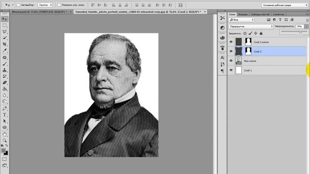Select the Clone Stamp tool
The height and width of the screenshot is (174, 310).
[5, 70]
